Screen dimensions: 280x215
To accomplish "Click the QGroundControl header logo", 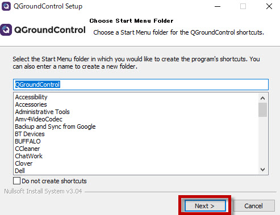I will [43, 30].
